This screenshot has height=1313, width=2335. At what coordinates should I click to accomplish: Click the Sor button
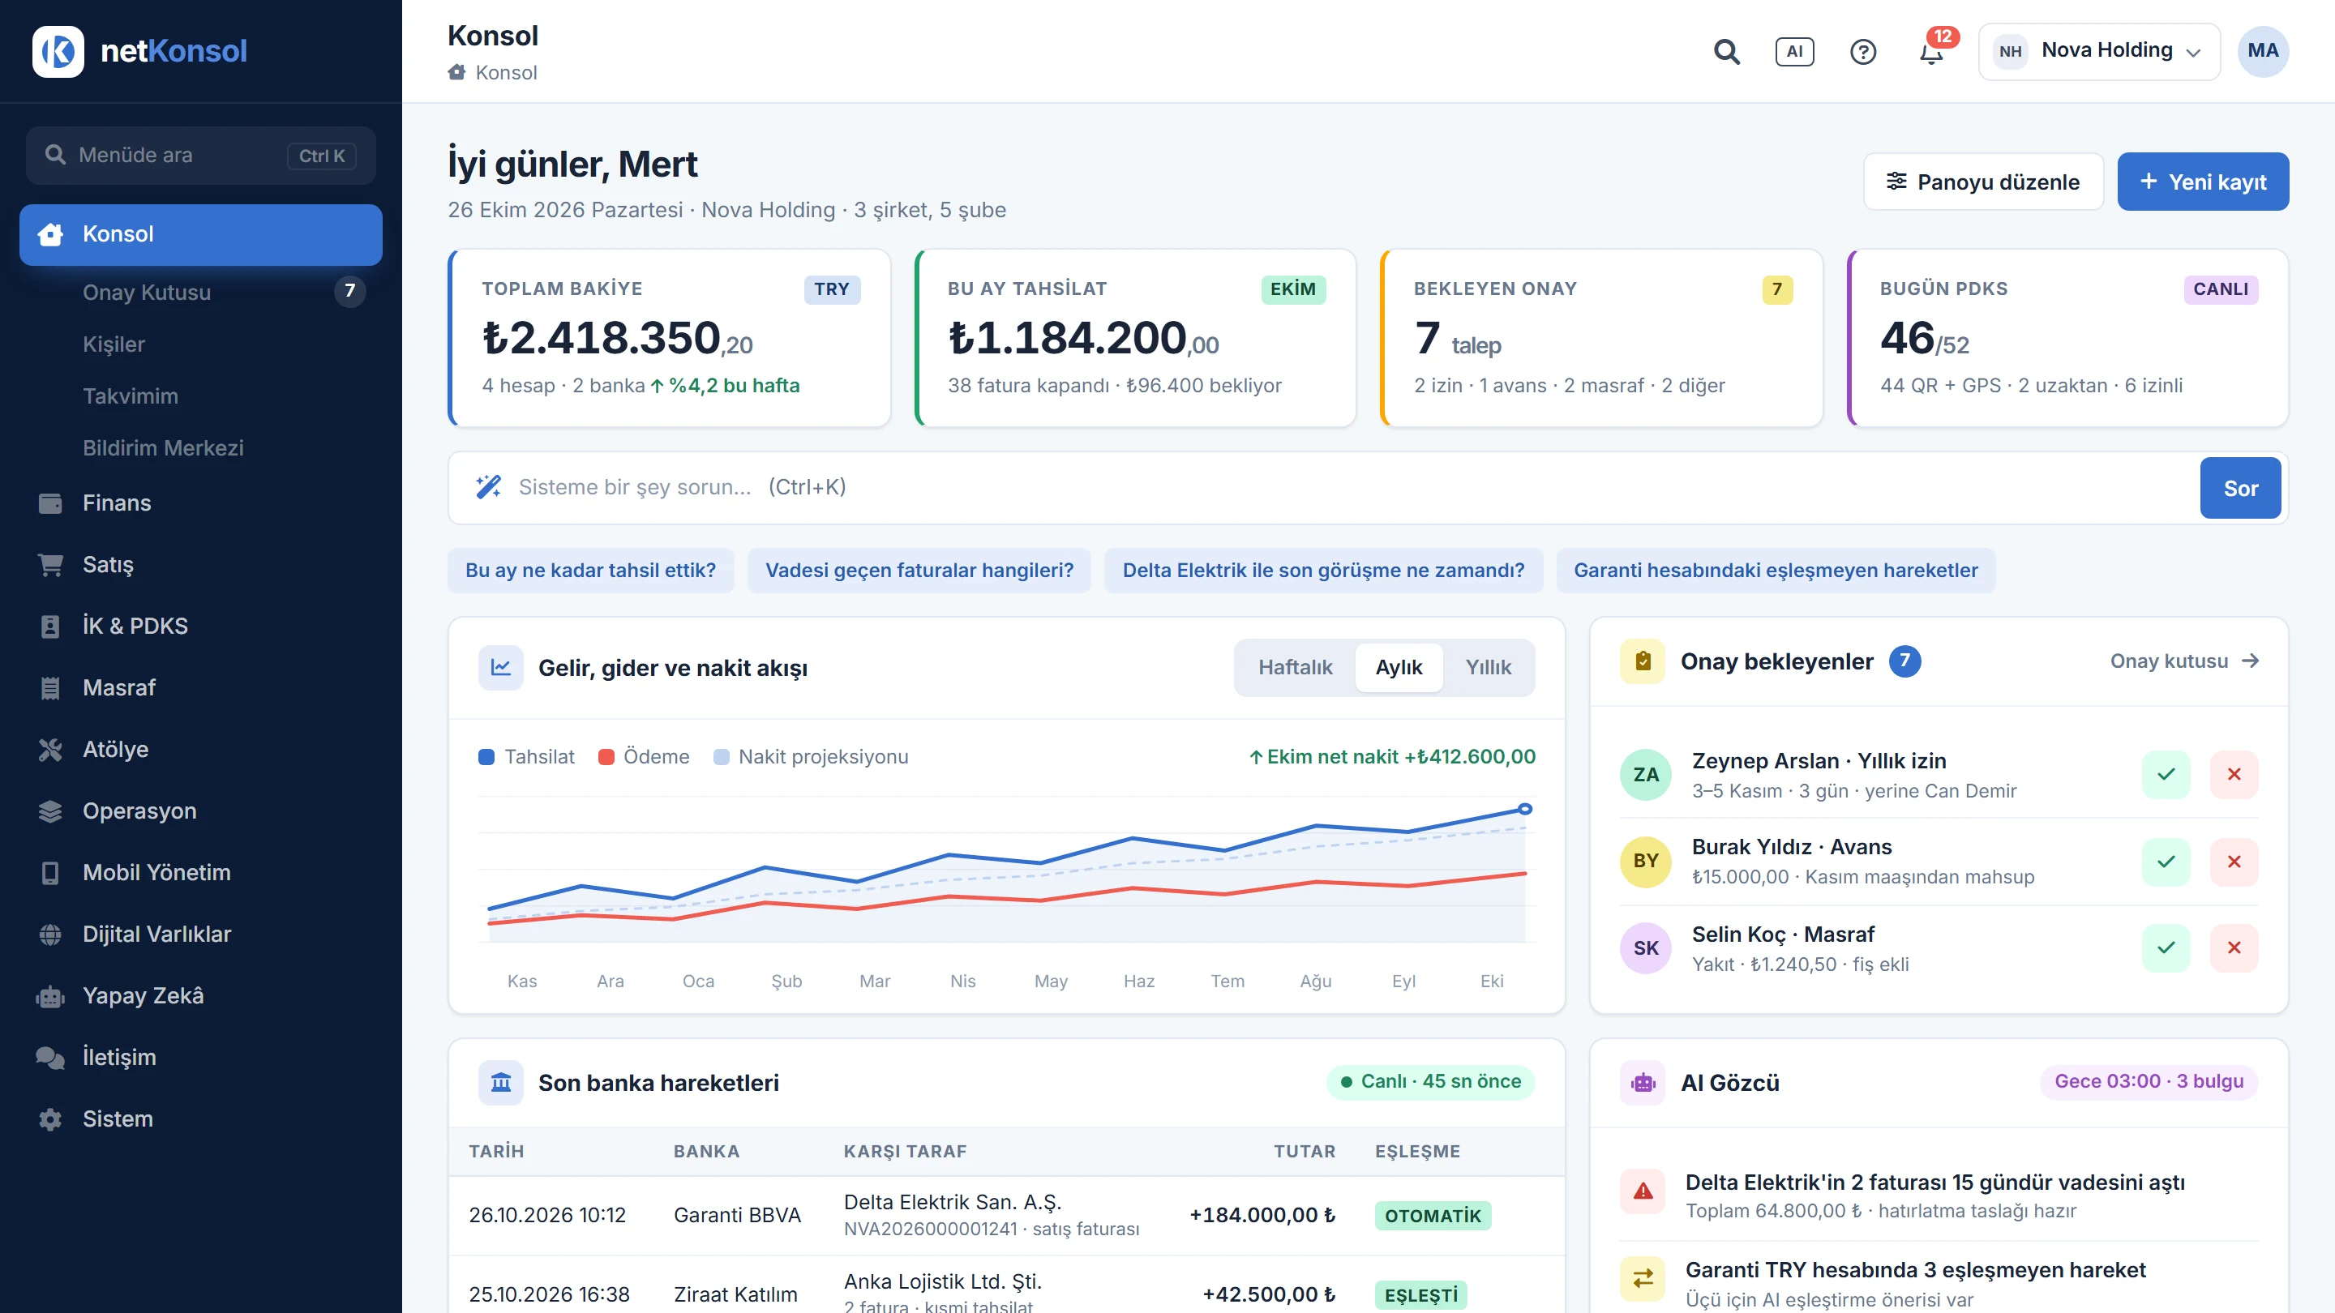(2240, 489)
